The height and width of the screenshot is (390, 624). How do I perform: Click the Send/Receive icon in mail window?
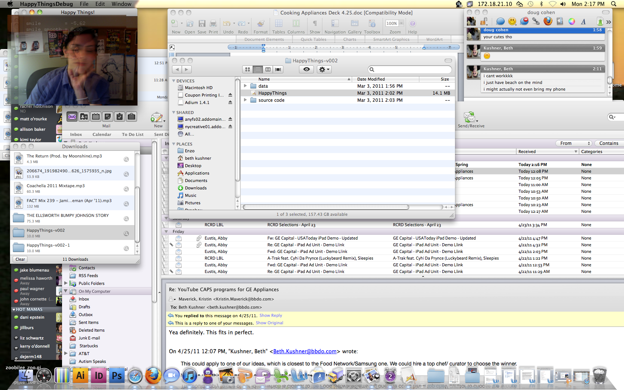coord(470,117)
